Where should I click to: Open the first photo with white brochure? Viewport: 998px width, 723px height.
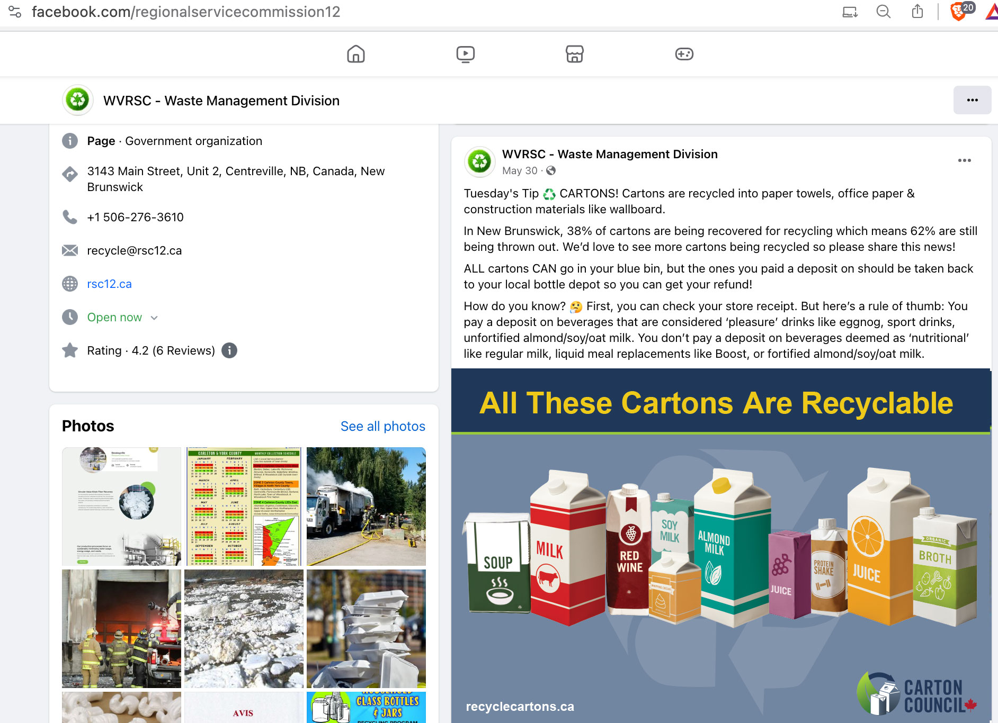[x=121, y=507]
